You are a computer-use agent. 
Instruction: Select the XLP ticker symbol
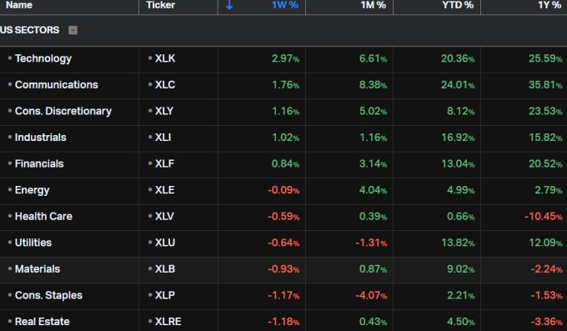(x=165, y=295)
